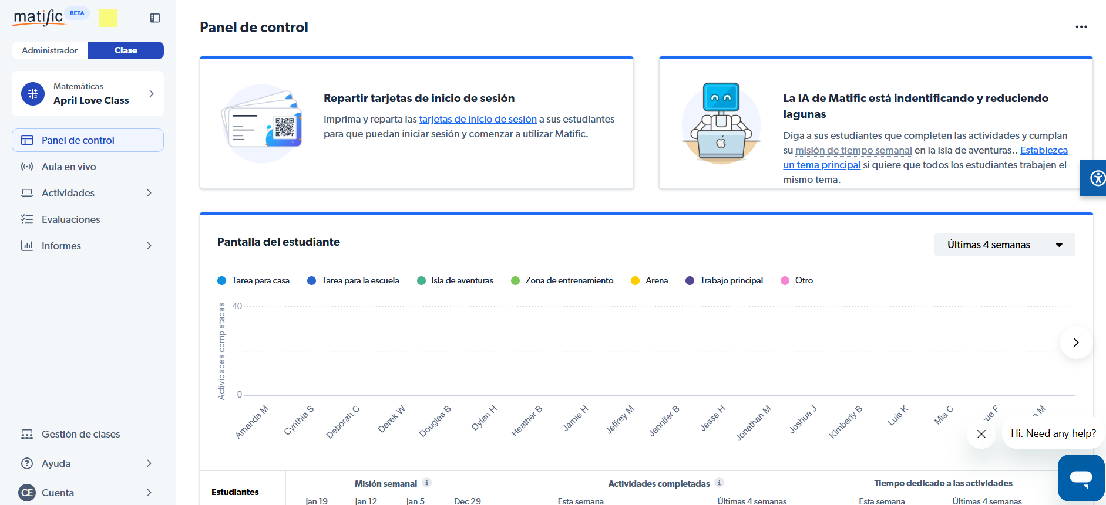Click the info icon beside Misión semanal

(427, 483)
